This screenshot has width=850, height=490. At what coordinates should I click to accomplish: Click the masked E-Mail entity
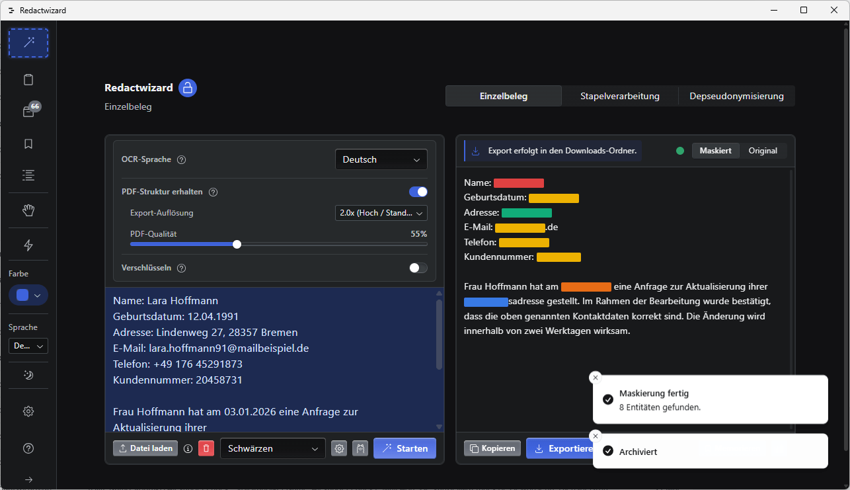pos(520,227)
